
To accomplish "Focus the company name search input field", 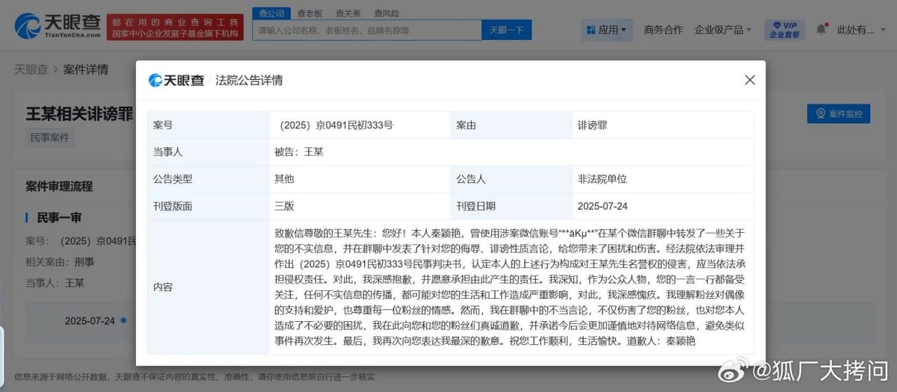I will click(x=367, y=30).
